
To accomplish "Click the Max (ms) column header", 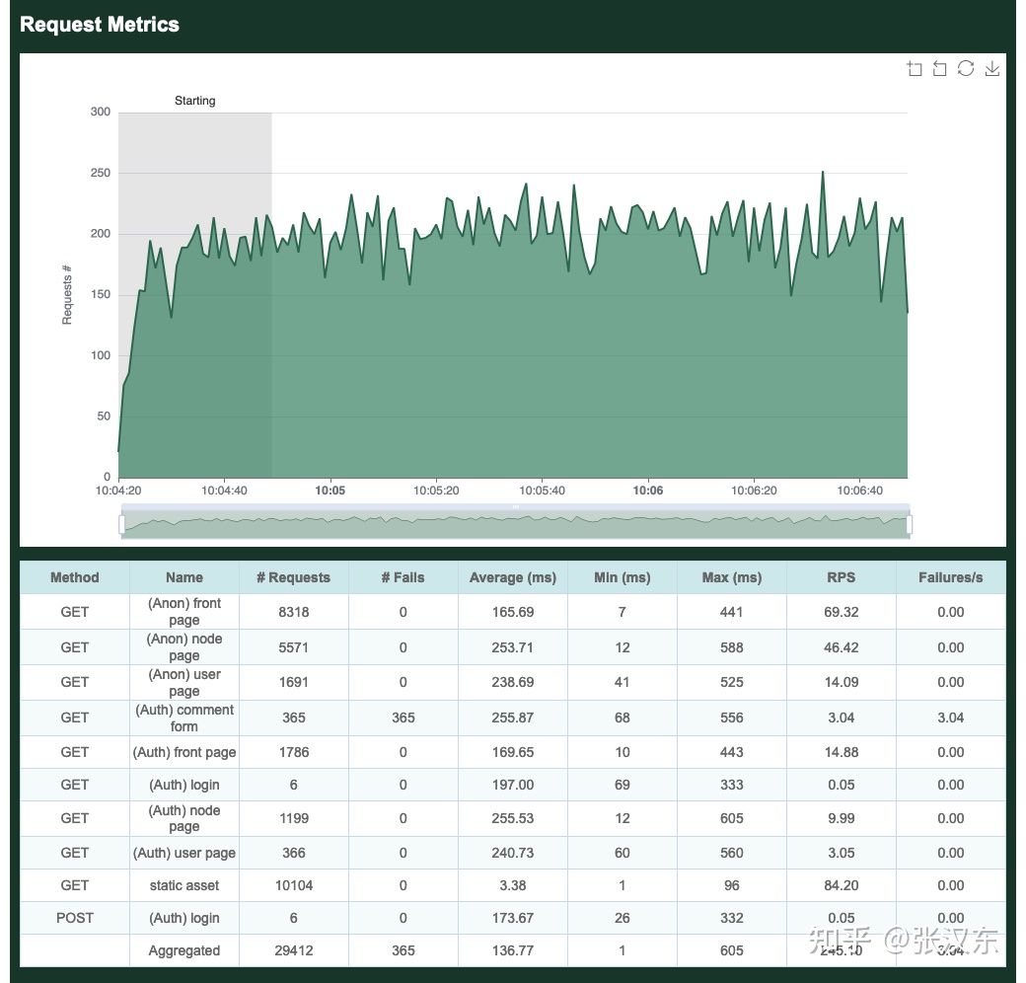I will tap(731, 577).
